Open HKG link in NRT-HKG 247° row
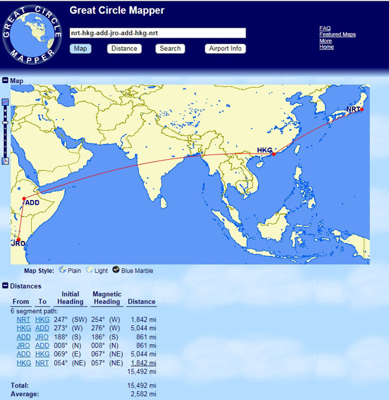Screen dimensions: 389x400 (x=42, y=319)
